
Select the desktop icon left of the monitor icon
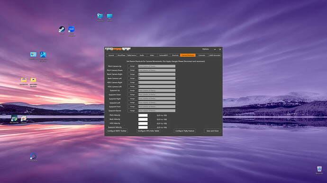[x=100, y=16]
